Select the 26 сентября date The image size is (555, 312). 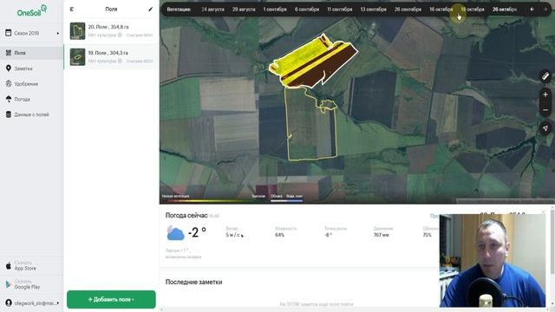click(408, 10)
